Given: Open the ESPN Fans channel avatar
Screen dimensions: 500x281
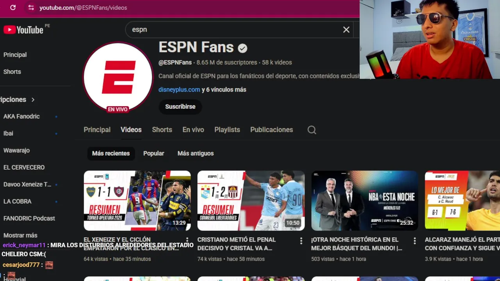Looking at the screenshot, I should (118, 77).
